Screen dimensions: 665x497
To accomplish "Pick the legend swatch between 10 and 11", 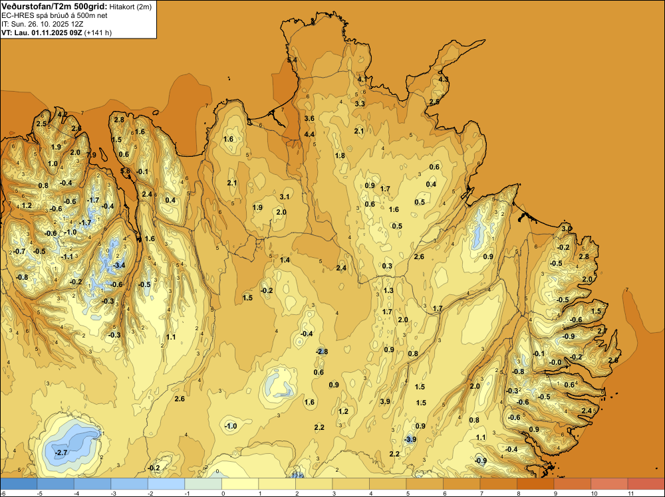I will coord(609,484).
